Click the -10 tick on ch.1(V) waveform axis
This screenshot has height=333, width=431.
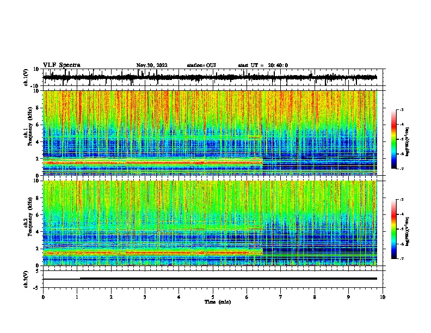[x=35, y=86]
